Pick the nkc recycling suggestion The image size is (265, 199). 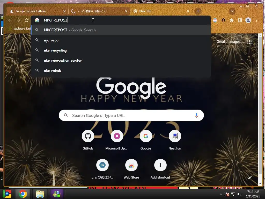point(121,50)
